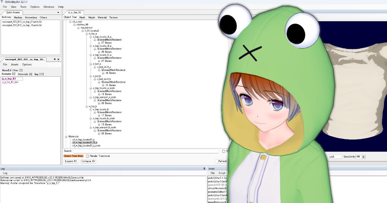Image resolution: width=387 pixels, height=203 pixels.
Task: Switch to the Morph tab
Action: 92,17
